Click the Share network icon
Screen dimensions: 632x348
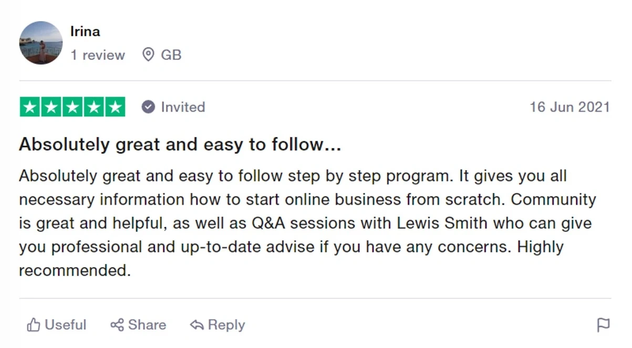[117, 325]
